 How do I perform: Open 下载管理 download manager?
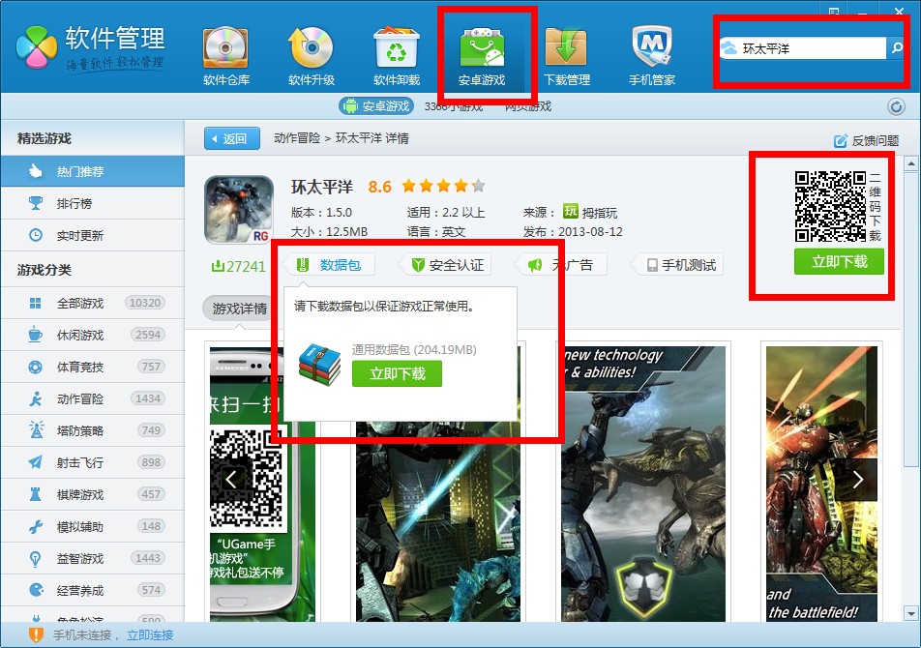point(567,57)
